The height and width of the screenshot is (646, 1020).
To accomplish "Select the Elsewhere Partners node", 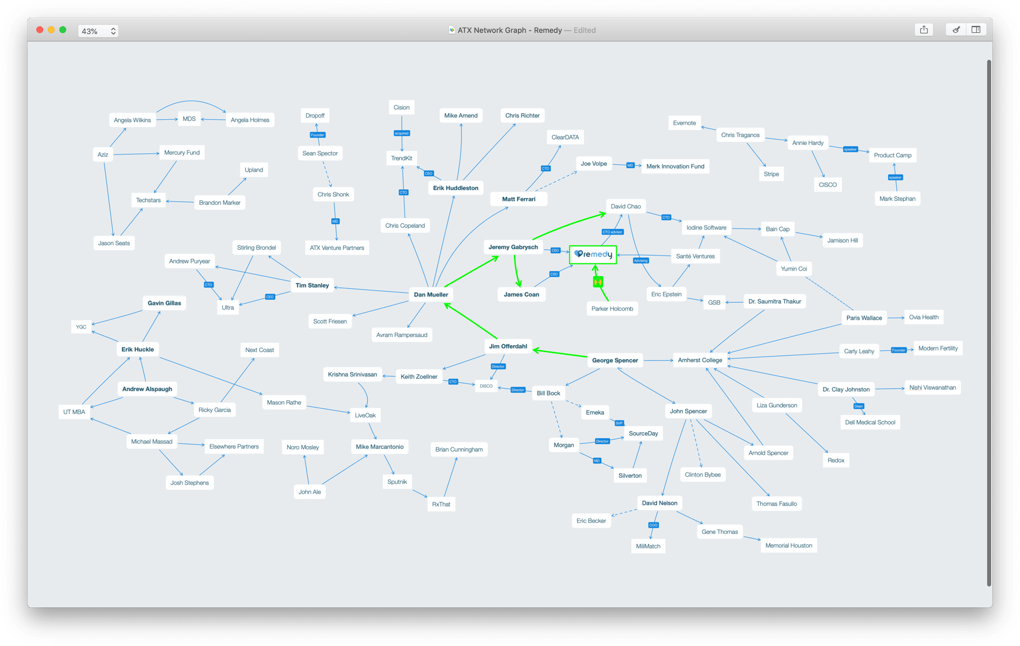I will coord(234,447).
